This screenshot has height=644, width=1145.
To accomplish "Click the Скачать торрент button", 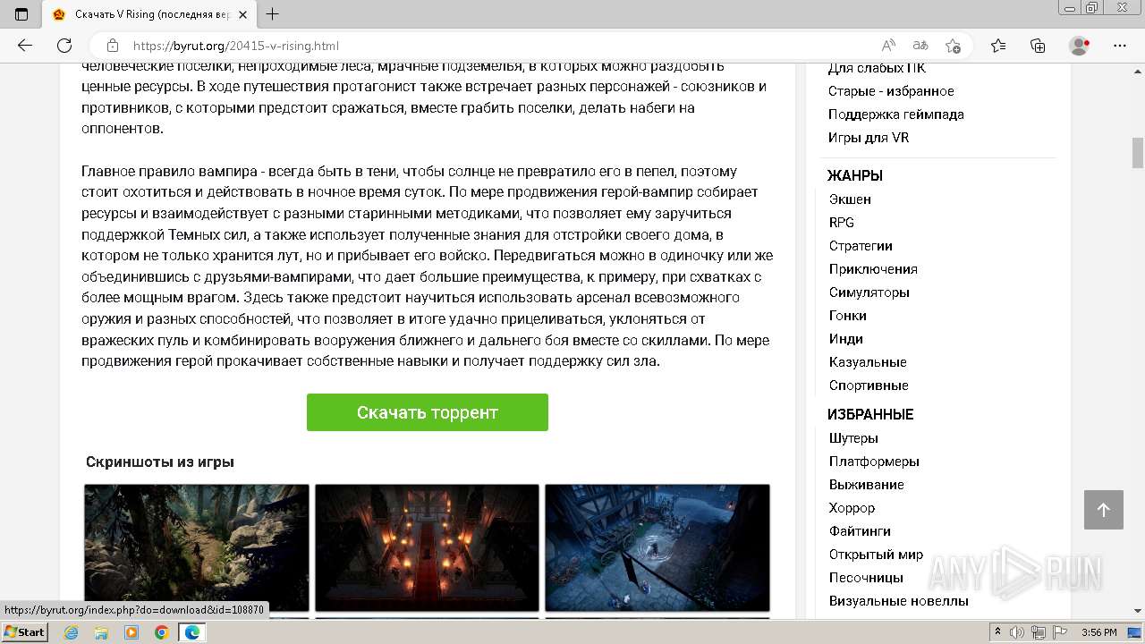I will pyautogui.click(x=428, y=412).
